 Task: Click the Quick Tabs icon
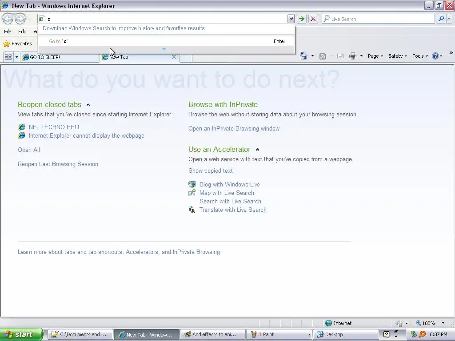pos(8,57)
